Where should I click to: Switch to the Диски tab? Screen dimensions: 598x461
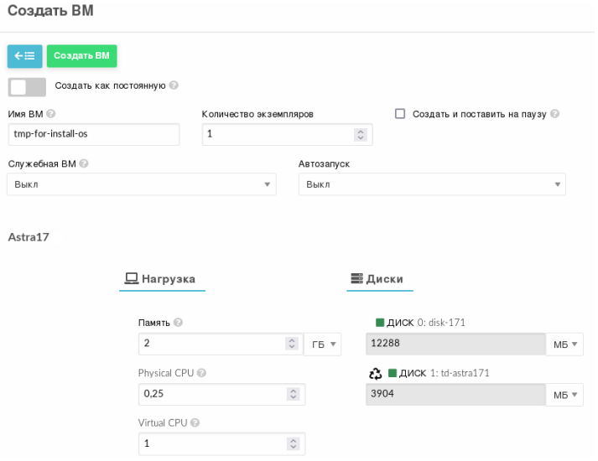377,279
